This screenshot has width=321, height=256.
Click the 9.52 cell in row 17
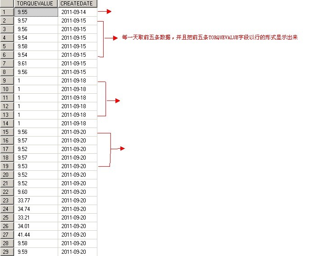(36, 149)
